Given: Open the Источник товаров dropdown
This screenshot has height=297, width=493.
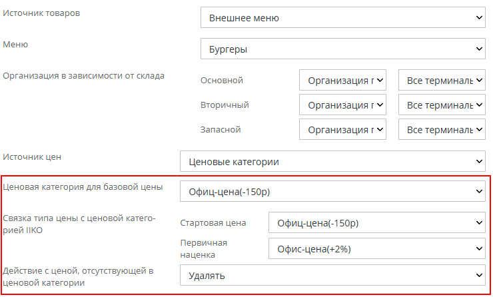Looking at the screenshot, I should pyautogui.click(x=342, y=18).
